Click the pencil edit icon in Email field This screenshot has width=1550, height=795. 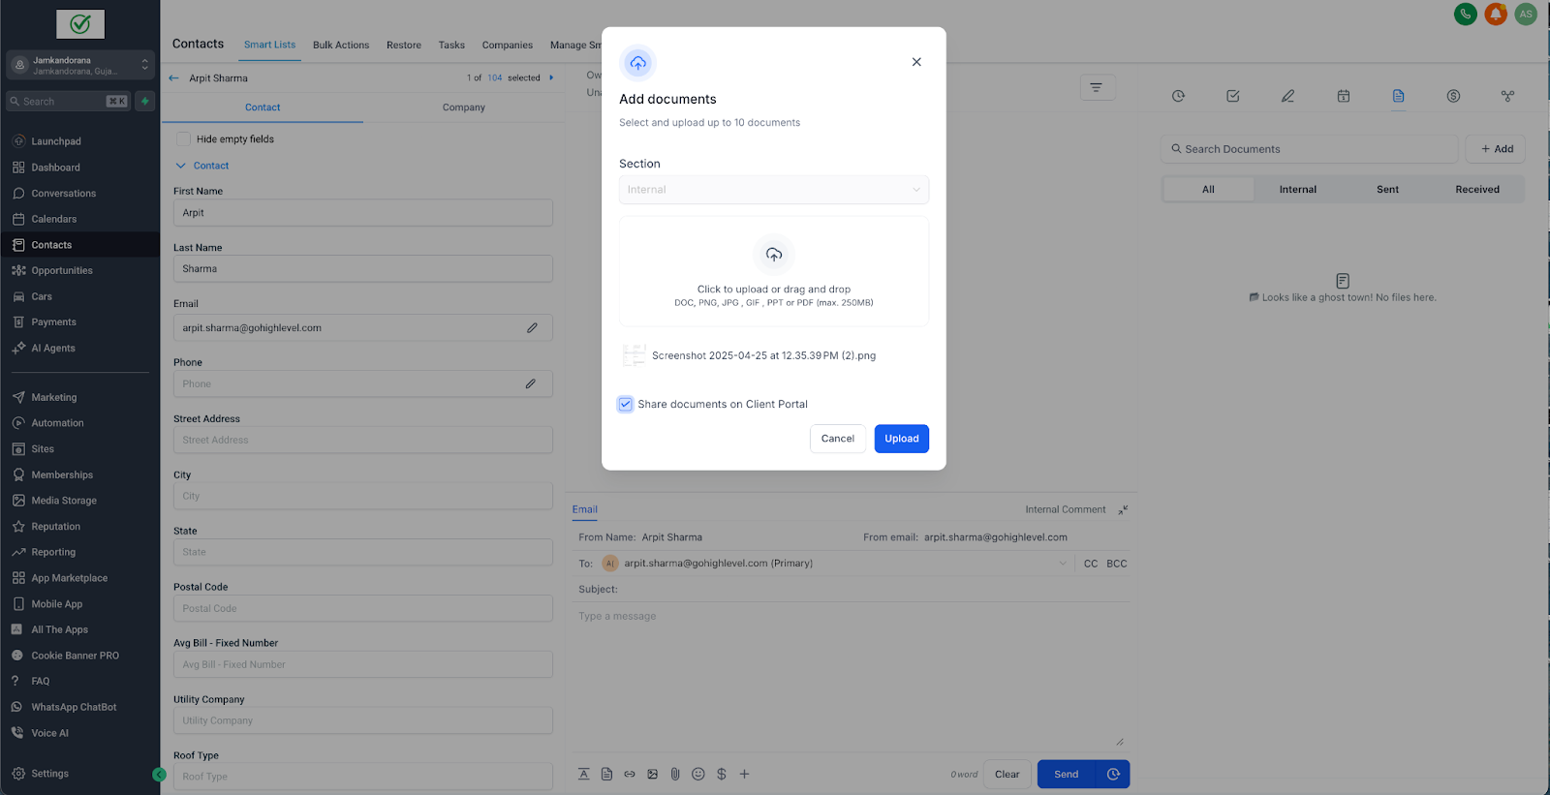(x=532, y=327)
